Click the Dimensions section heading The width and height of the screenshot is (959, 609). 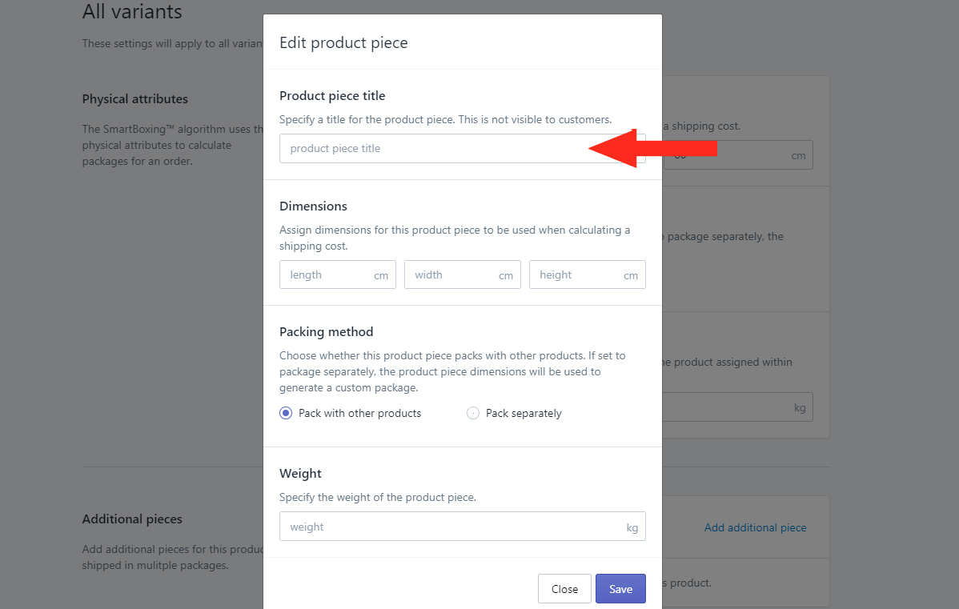tap(313, 206)
